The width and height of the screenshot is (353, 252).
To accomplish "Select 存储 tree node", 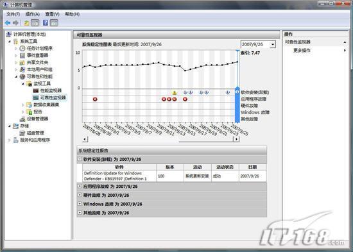I will coord(24,126).
